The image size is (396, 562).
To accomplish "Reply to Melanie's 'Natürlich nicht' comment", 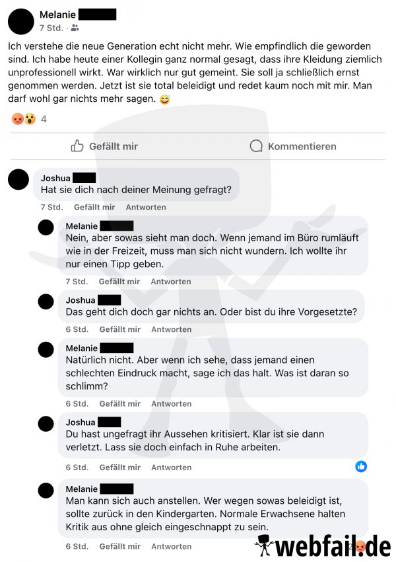I will [x=172, y=404].
